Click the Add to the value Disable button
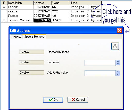132x110 pixels. [x=31, y=73]
